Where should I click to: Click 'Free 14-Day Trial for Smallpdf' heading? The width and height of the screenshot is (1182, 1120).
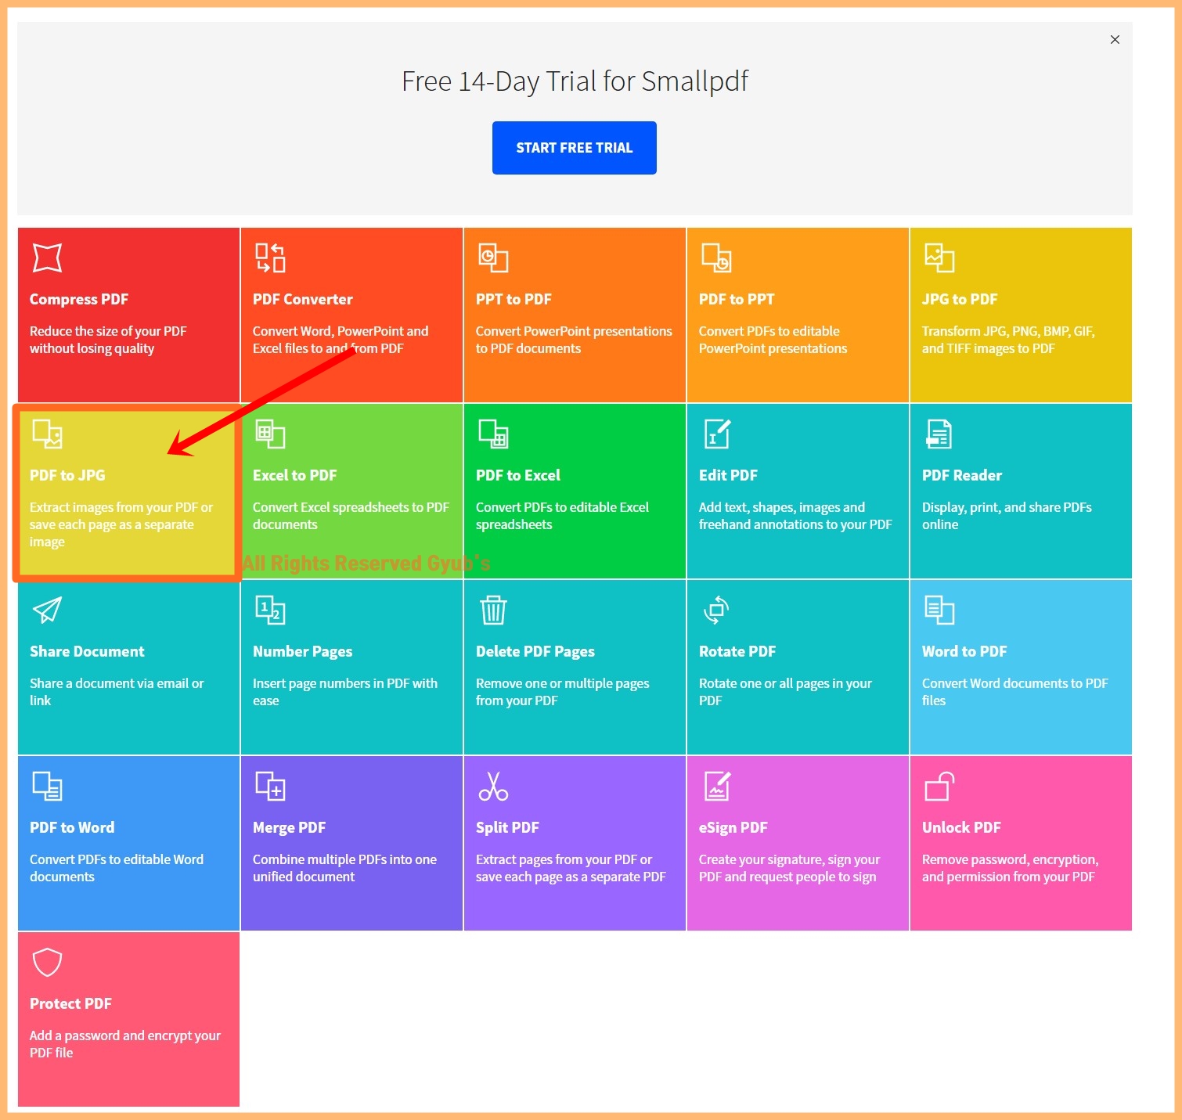[x=575, y=81]
